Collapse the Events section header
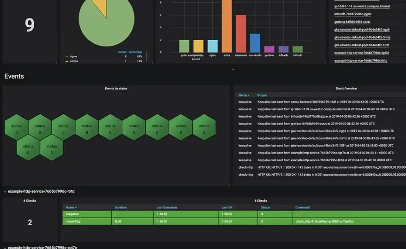The image size is (406, 249). (14, 77)
